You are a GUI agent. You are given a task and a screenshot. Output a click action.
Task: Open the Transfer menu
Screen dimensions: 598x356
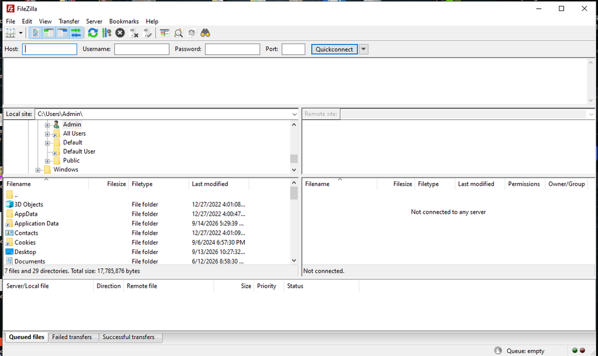(69, 22)
